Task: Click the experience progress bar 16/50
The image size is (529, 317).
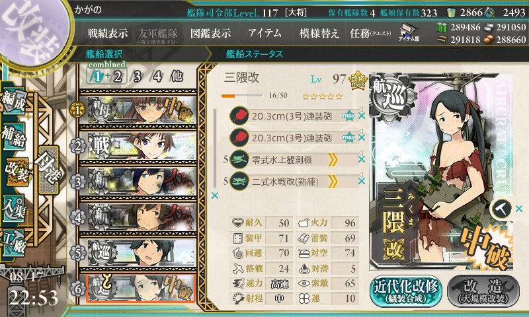Action: 242,96
